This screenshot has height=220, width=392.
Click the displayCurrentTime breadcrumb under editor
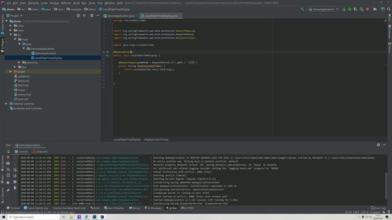(x=156, y=140)
